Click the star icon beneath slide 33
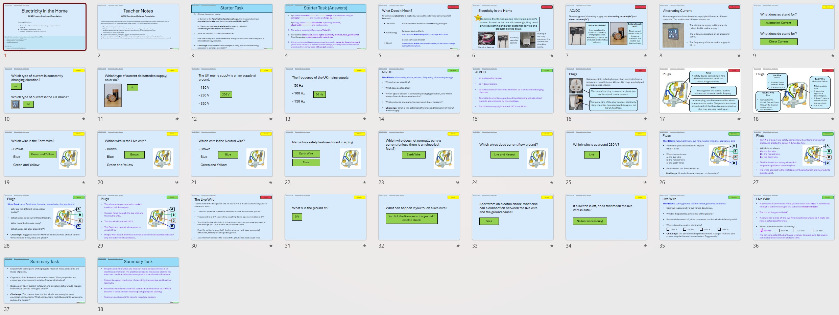This screenshot has width=839, height=315. pyautogui.click(x=551, y=246)
